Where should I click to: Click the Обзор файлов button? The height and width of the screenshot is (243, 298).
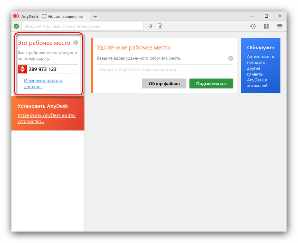(x=164, y=83)
